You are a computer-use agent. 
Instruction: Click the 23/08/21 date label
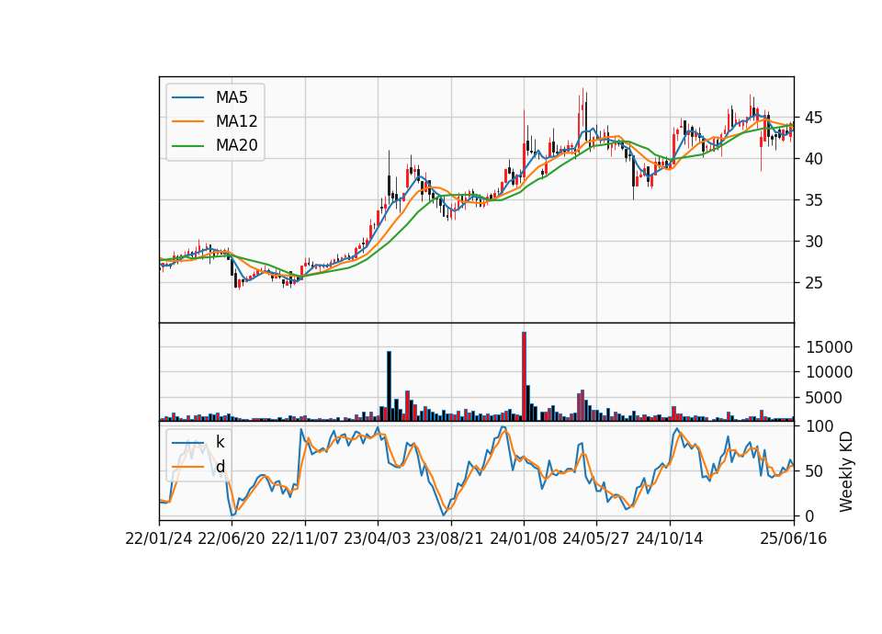pos(450,538)
